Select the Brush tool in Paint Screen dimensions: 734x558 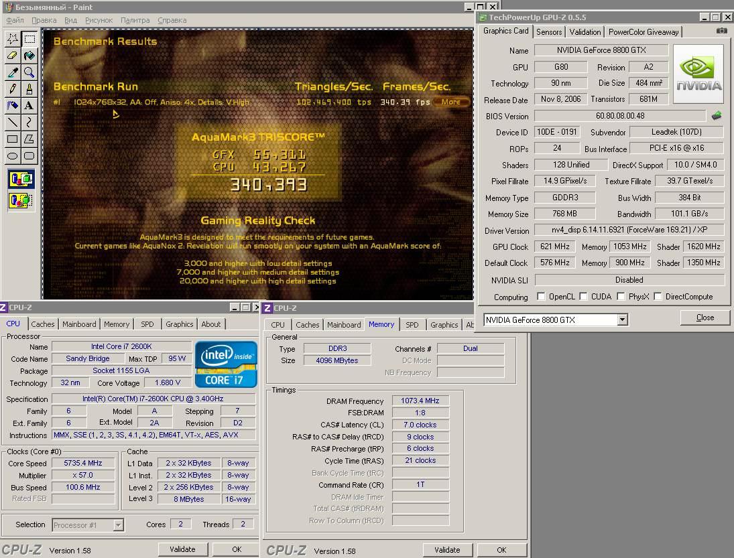29,89
